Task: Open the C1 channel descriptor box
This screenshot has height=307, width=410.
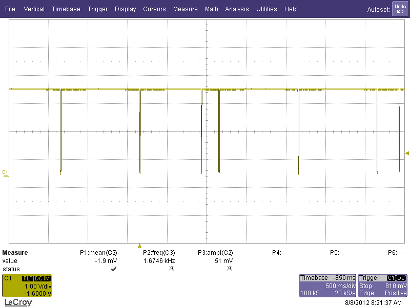Action: (27, 286)
